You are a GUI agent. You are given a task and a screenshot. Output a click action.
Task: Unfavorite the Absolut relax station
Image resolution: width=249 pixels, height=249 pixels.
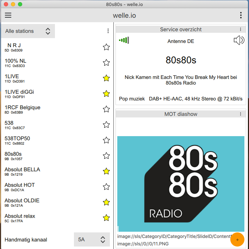[x=106, y=218]
